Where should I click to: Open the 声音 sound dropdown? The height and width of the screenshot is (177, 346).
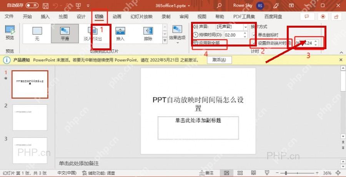(246, 27)
